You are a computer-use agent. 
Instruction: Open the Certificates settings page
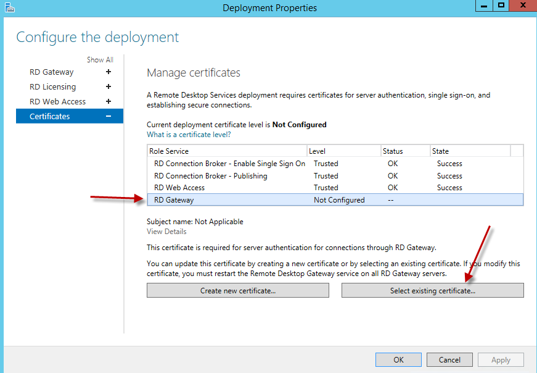(x=50, y=116)
